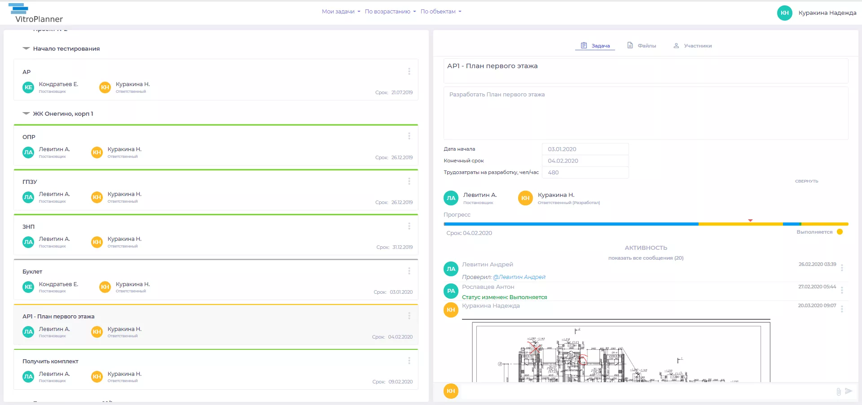Open the options menu next to Рославцев Антон's message
The height and width of the screenshot is (405, 862).
pos(842,290)
